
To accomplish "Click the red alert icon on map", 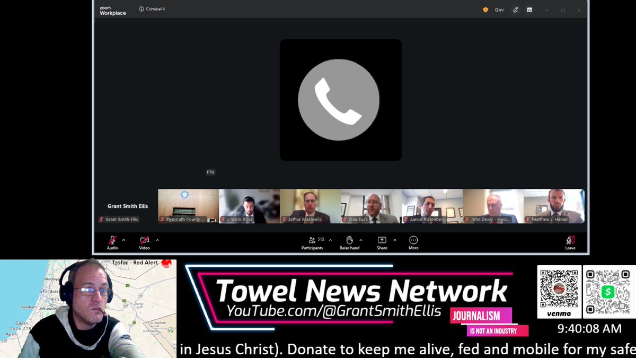I will coord(167,263).
